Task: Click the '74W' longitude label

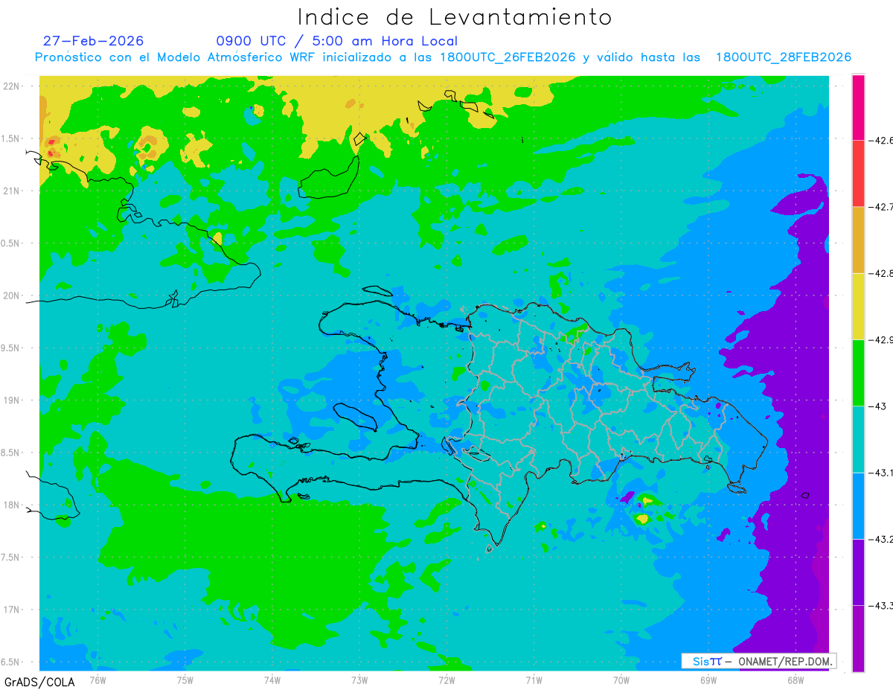Action: (272, 680)
